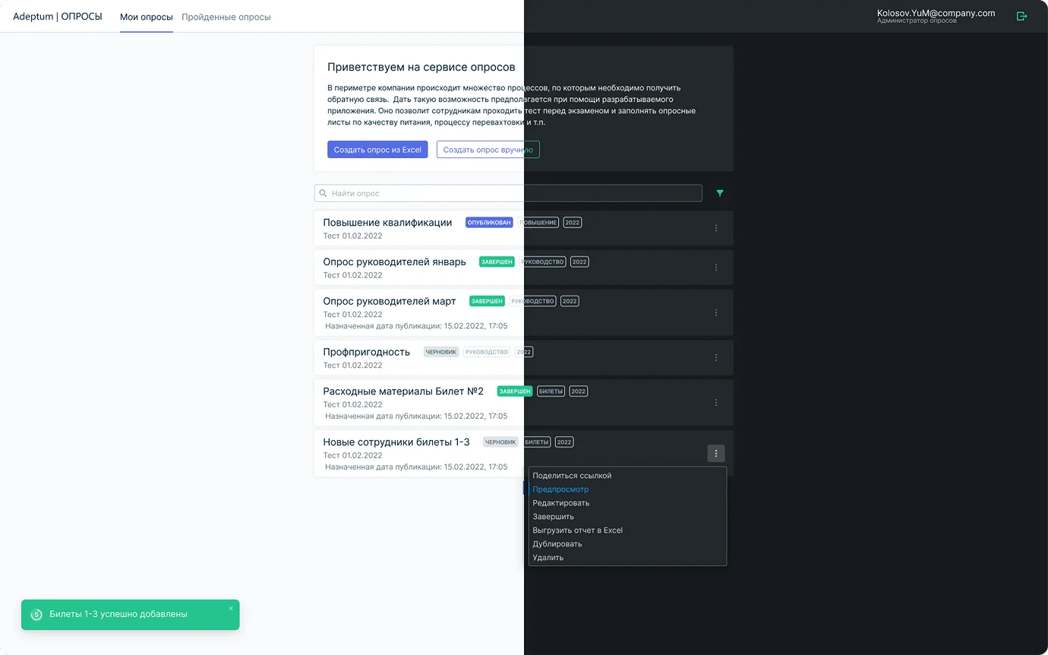Open the Профпригодность survey title

[367, 352]
